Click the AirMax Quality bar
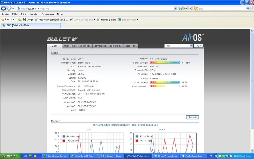Screen dimensions: 254x159 click(x=165, y=82)
